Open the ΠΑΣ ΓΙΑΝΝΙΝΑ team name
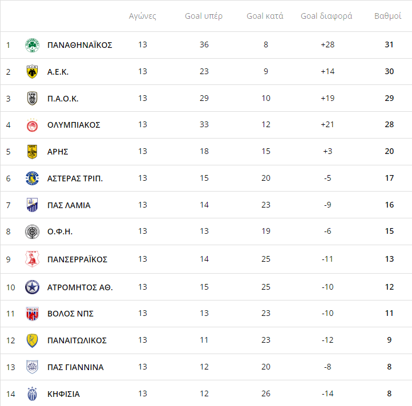Screen dimensions: 412x406 pyautogui.click(x=75, y=367)
